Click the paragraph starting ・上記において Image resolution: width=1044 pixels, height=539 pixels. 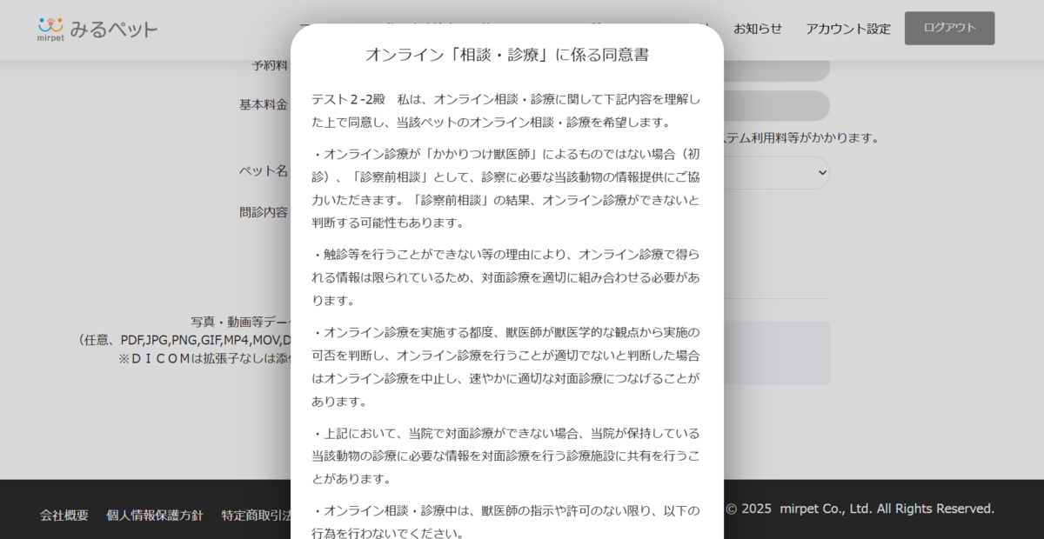[x=505, y=456]
